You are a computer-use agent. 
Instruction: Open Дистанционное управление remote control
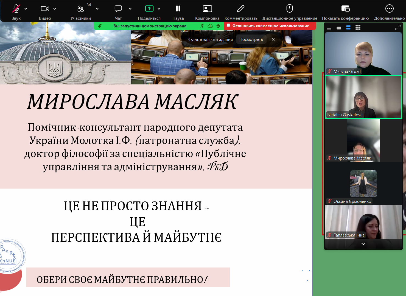289,9
